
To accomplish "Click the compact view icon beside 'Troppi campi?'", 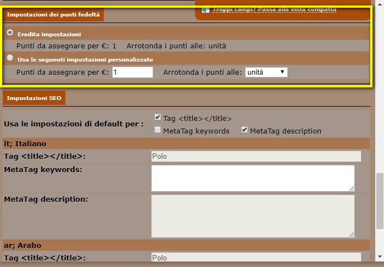I will click(205, 10).
